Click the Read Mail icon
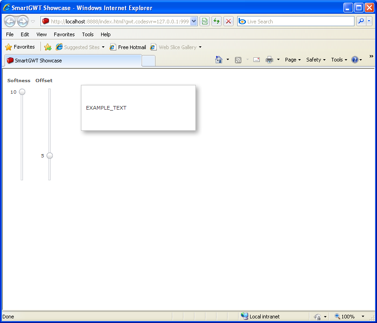 pos(257,60)
